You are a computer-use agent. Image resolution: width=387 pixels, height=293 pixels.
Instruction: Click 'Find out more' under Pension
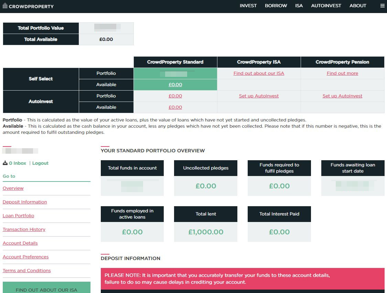coord(342,73)
